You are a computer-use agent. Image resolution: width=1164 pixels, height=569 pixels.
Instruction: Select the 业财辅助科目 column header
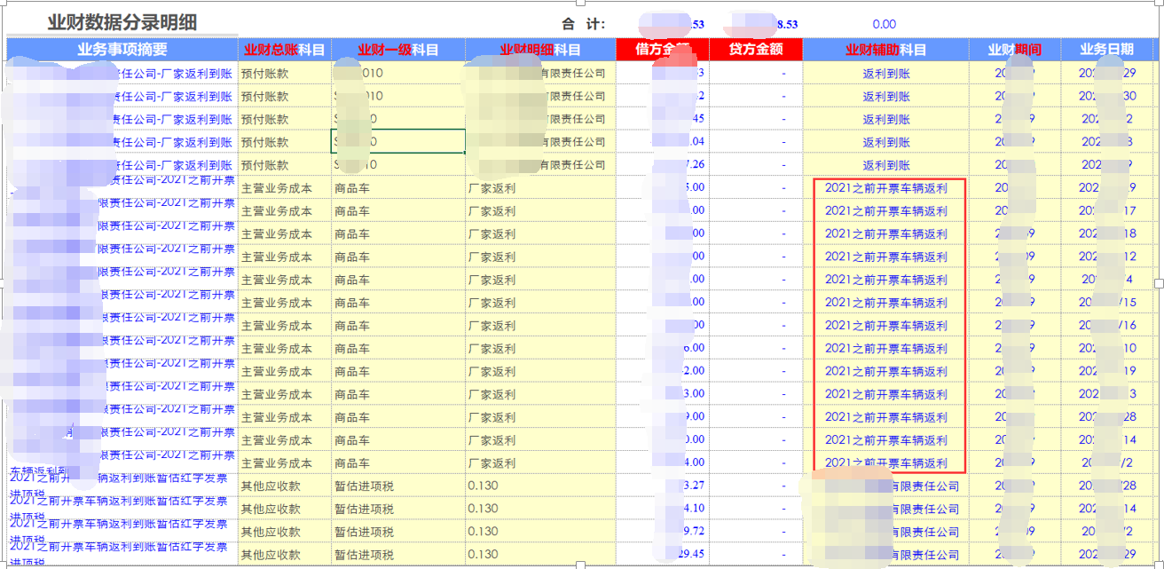[885, 51]
